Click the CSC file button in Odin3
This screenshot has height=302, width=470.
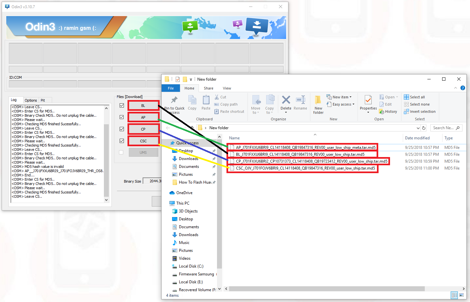click(143, 141)
